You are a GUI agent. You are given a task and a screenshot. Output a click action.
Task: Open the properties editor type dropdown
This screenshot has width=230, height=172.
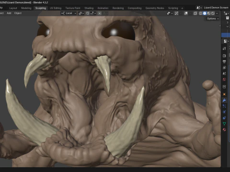point(226,41)
